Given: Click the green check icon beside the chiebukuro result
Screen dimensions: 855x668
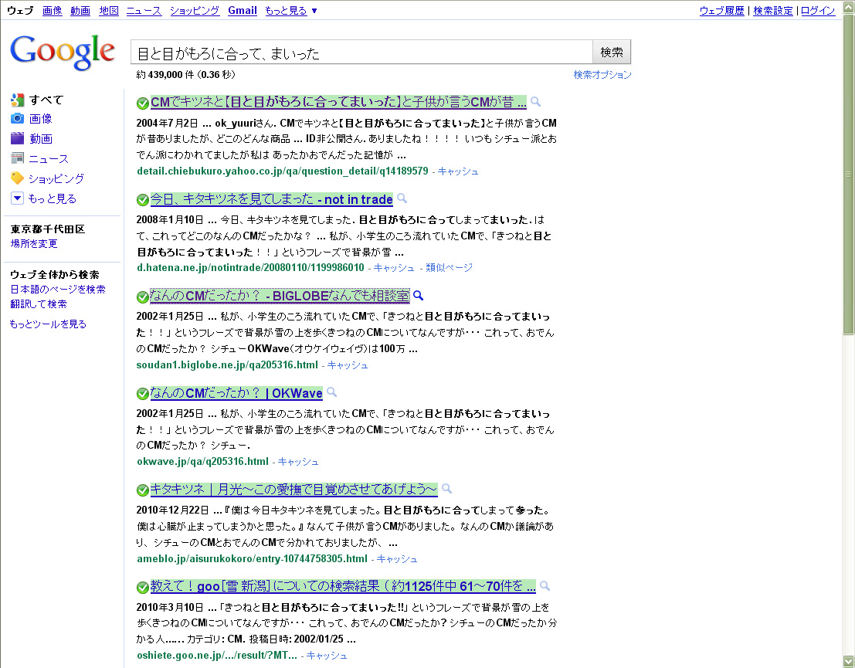Looking at the screenshot, I should tap(142, 103).
